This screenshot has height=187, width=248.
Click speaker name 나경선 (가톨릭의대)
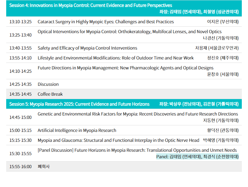221,38
